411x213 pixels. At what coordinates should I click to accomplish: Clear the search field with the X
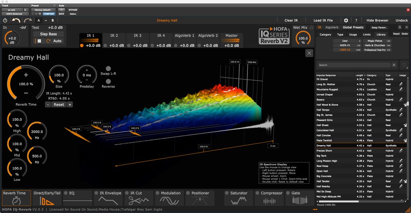point(394,65)
